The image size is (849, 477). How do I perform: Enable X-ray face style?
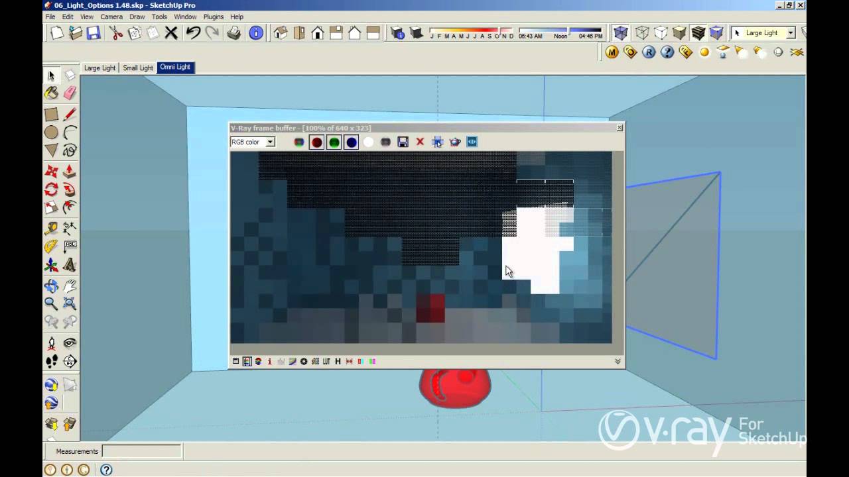pyautogui.click(x=621, y=32)
